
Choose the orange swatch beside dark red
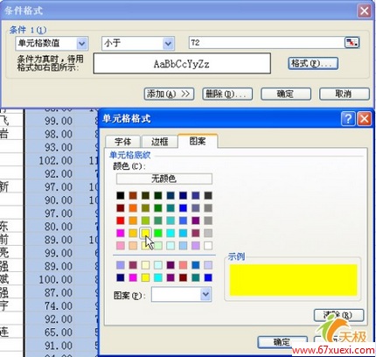tap(133, 207)
